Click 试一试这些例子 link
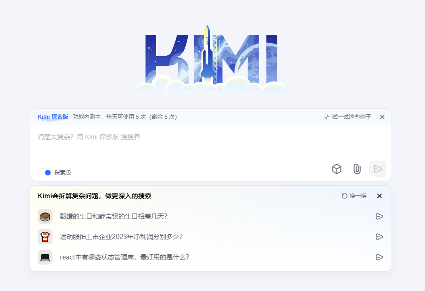425x291 pixels. [351, 117]
